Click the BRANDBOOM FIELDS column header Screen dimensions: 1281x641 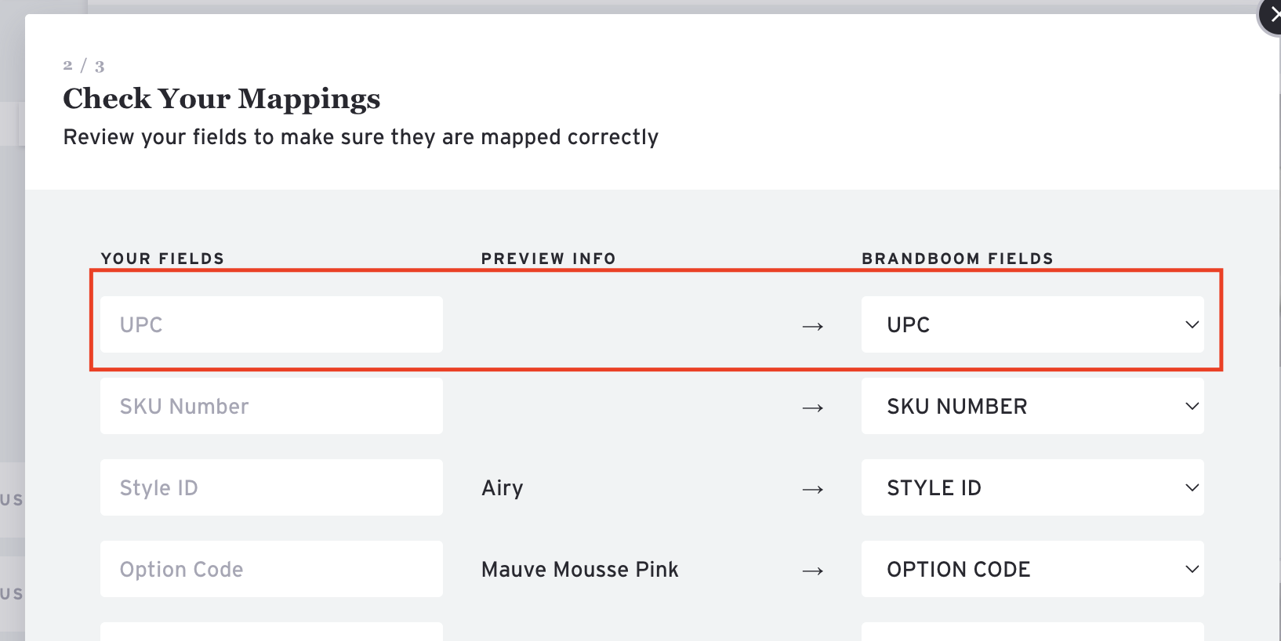[x=957, y=258]
